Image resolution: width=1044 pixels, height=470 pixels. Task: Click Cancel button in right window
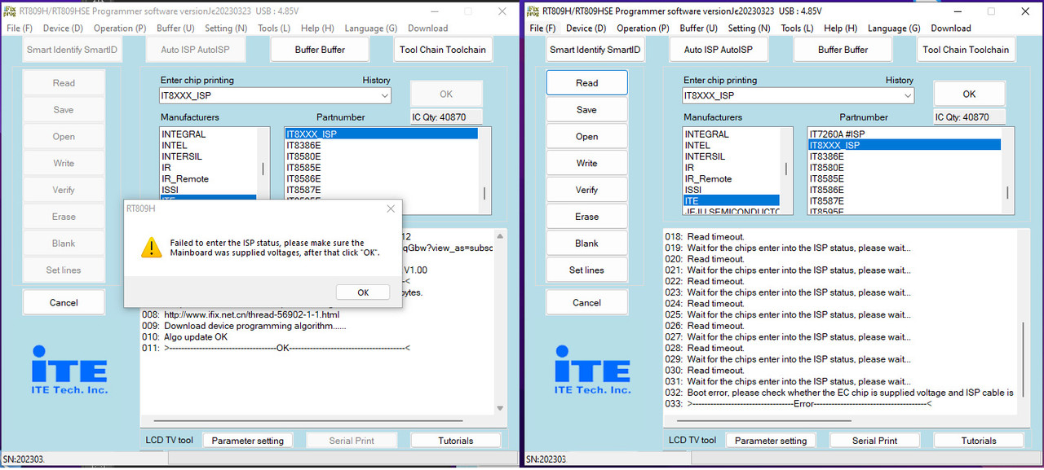(x=587, y=302)
